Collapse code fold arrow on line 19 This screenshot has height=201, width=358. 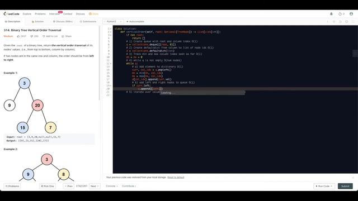tap(111, 85)
